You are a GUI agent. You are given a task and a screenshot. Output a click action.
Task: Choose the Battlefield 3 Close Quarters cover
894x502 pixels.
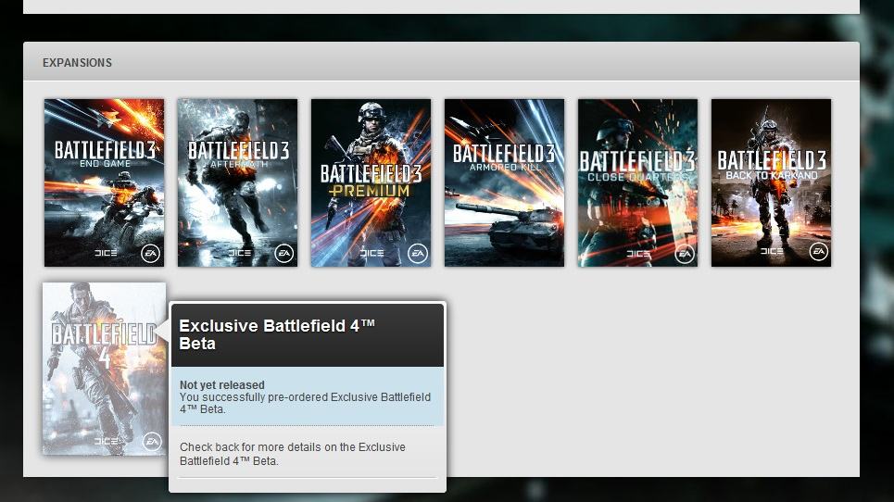tap(637, 182)
